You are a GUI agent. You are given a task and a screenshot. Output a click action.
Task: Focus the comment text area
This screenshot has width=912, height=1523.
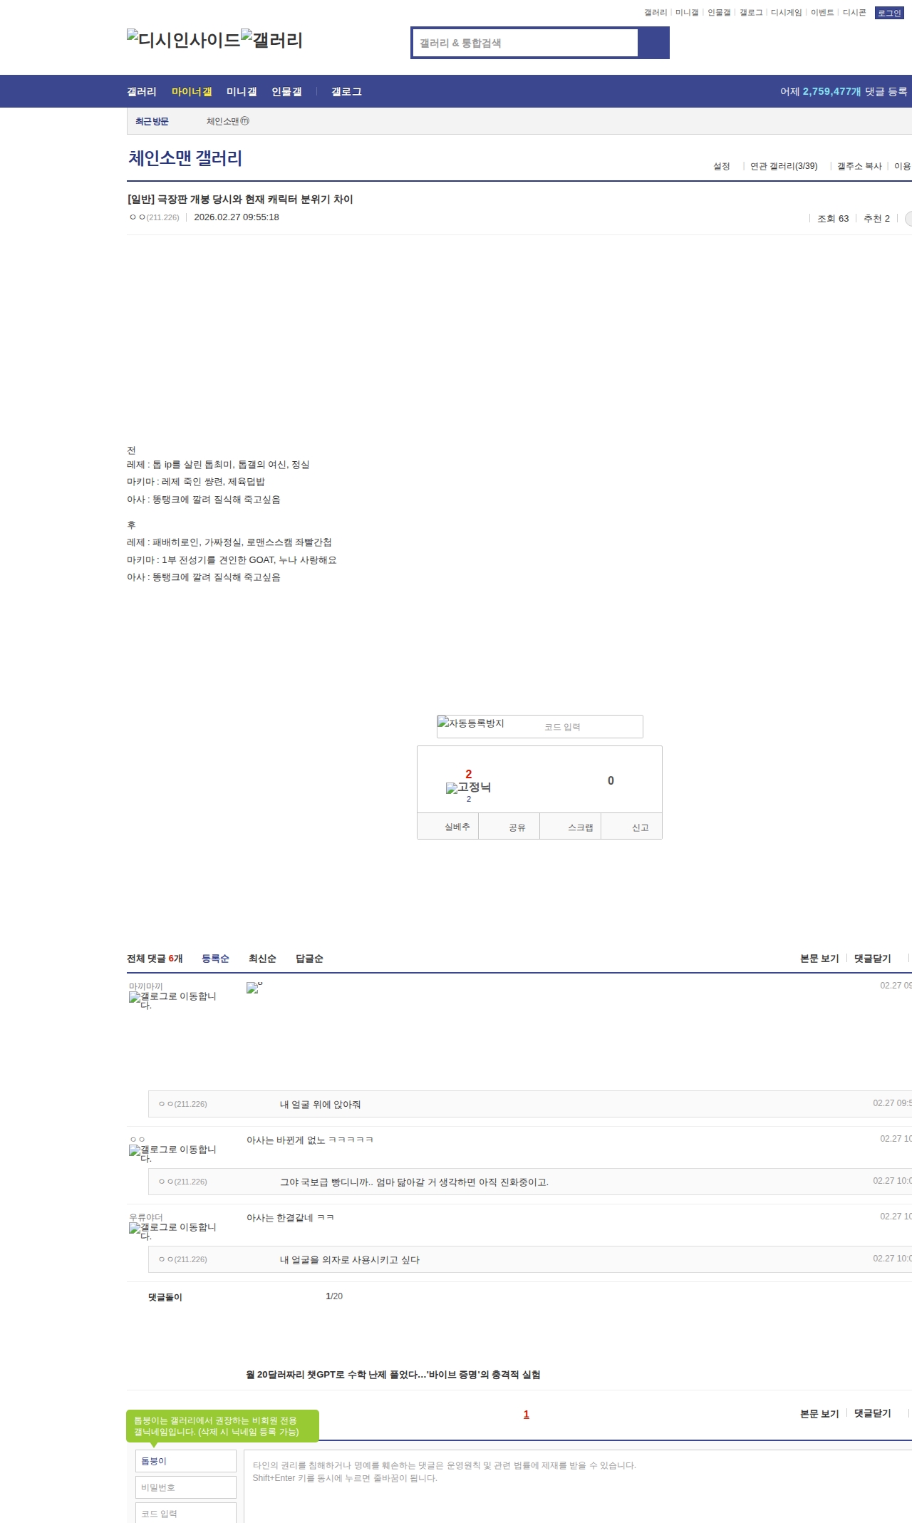(578, 1487)
